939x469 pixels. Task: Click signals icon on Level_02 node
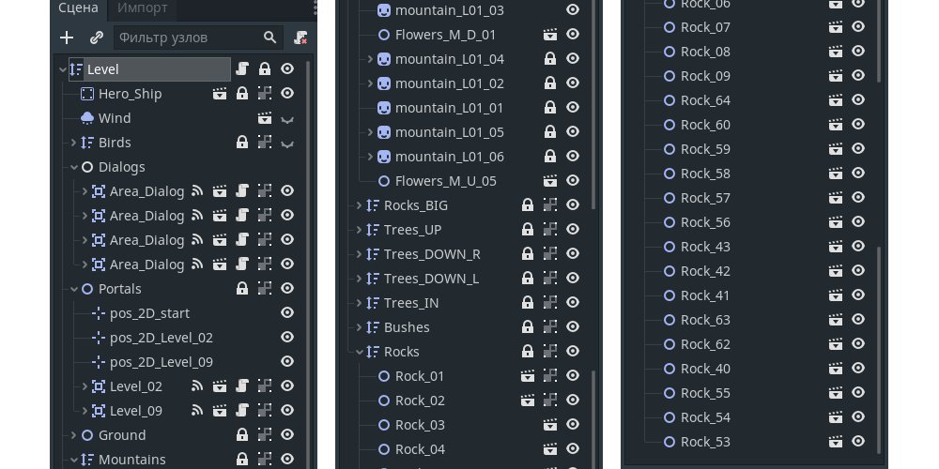pos(197,386)
